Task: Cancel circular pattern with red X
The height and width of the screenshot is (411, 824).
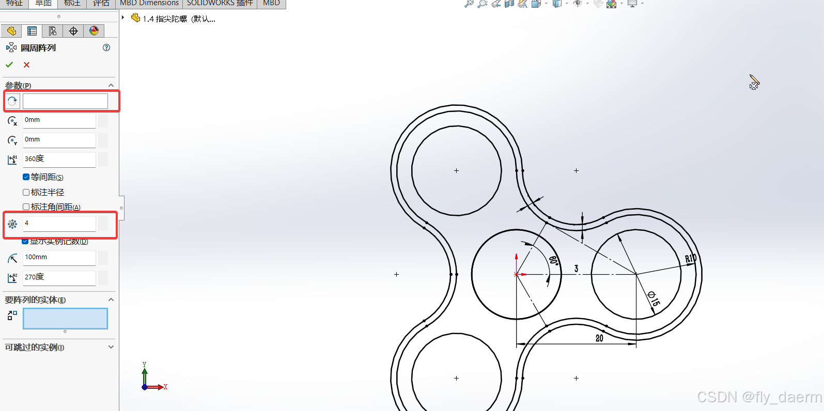Action: 27,65
